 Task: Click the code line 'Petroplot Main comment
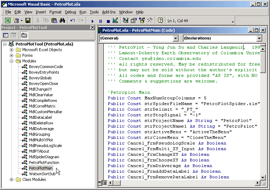pyautogui.click(x=129, y=92)
